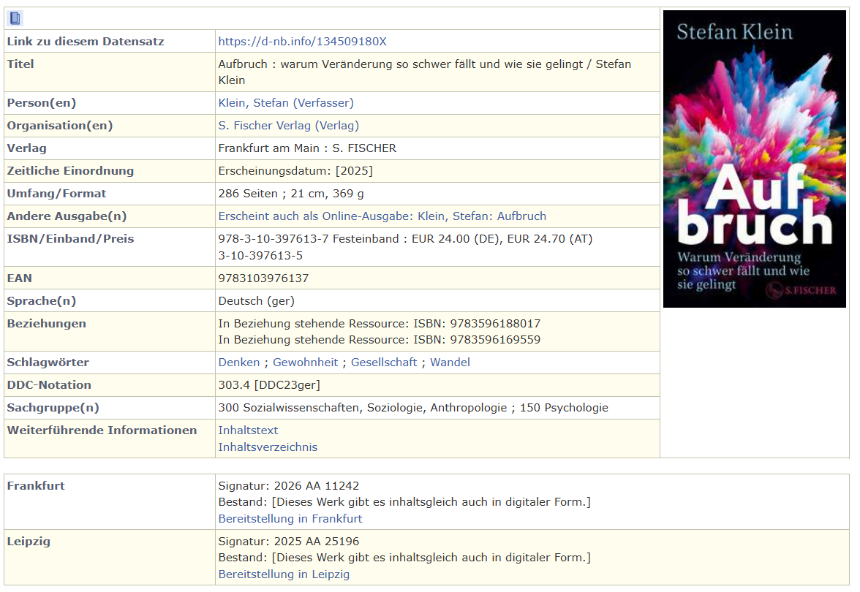
Task: Click the 'Link zu diesem Datensatz' label
Action: 86,42
